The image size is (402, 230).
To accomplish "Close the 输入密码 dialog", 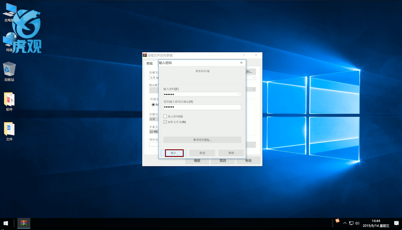I will [x=241, y=63].
